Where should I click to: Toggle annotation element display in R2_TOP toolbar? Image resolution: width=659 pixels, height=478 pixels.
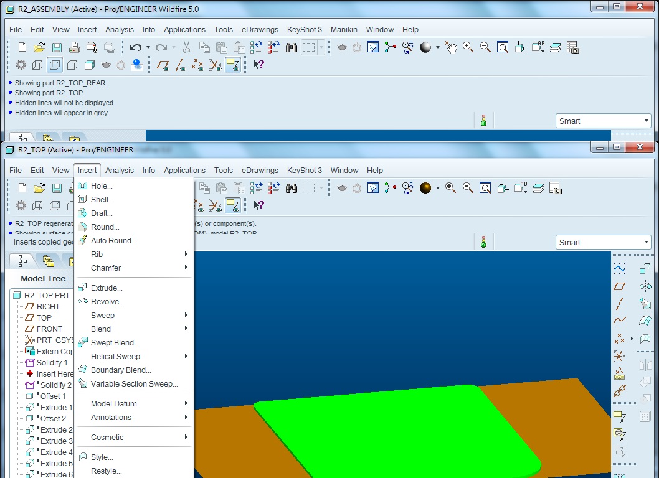point(232,205)
